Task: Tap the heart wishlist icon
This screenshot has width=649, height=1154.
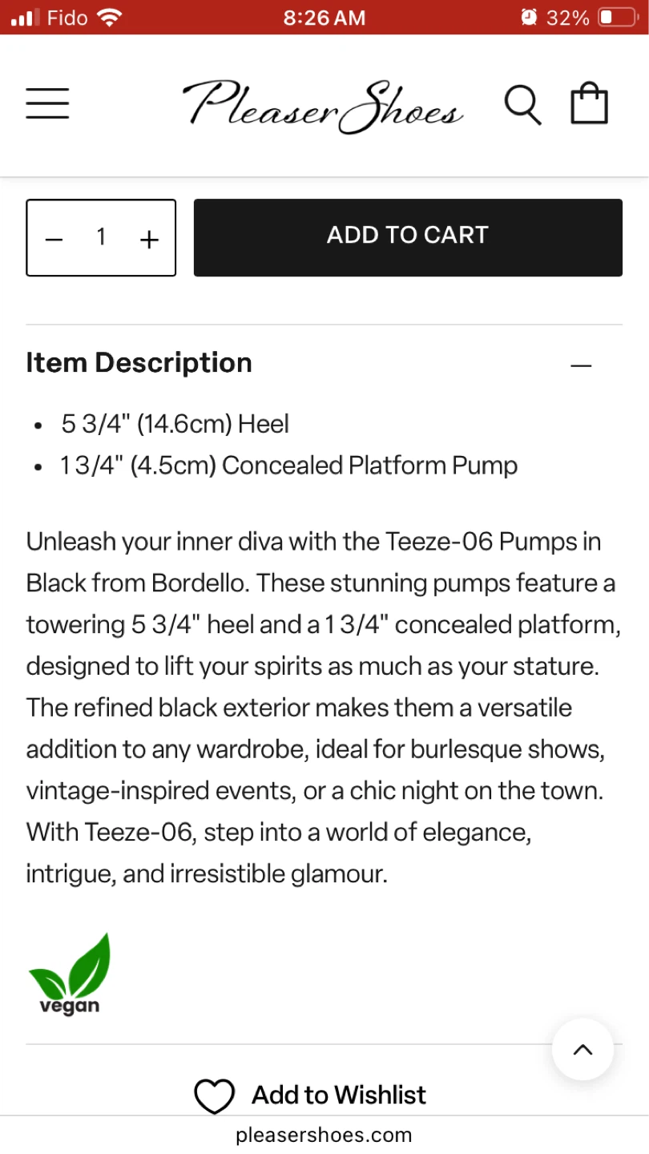Action: [214, 1095]
